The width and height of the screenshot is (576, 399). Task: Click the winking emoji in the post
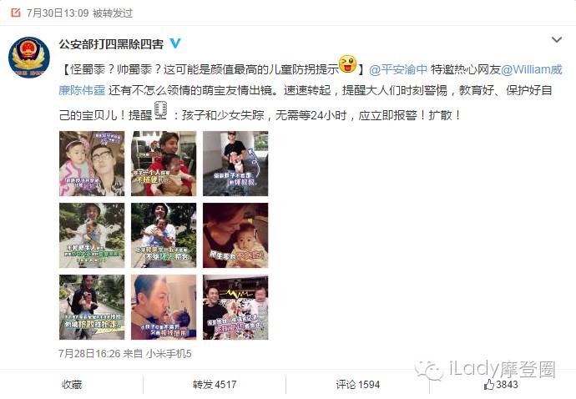pos(347,64)
